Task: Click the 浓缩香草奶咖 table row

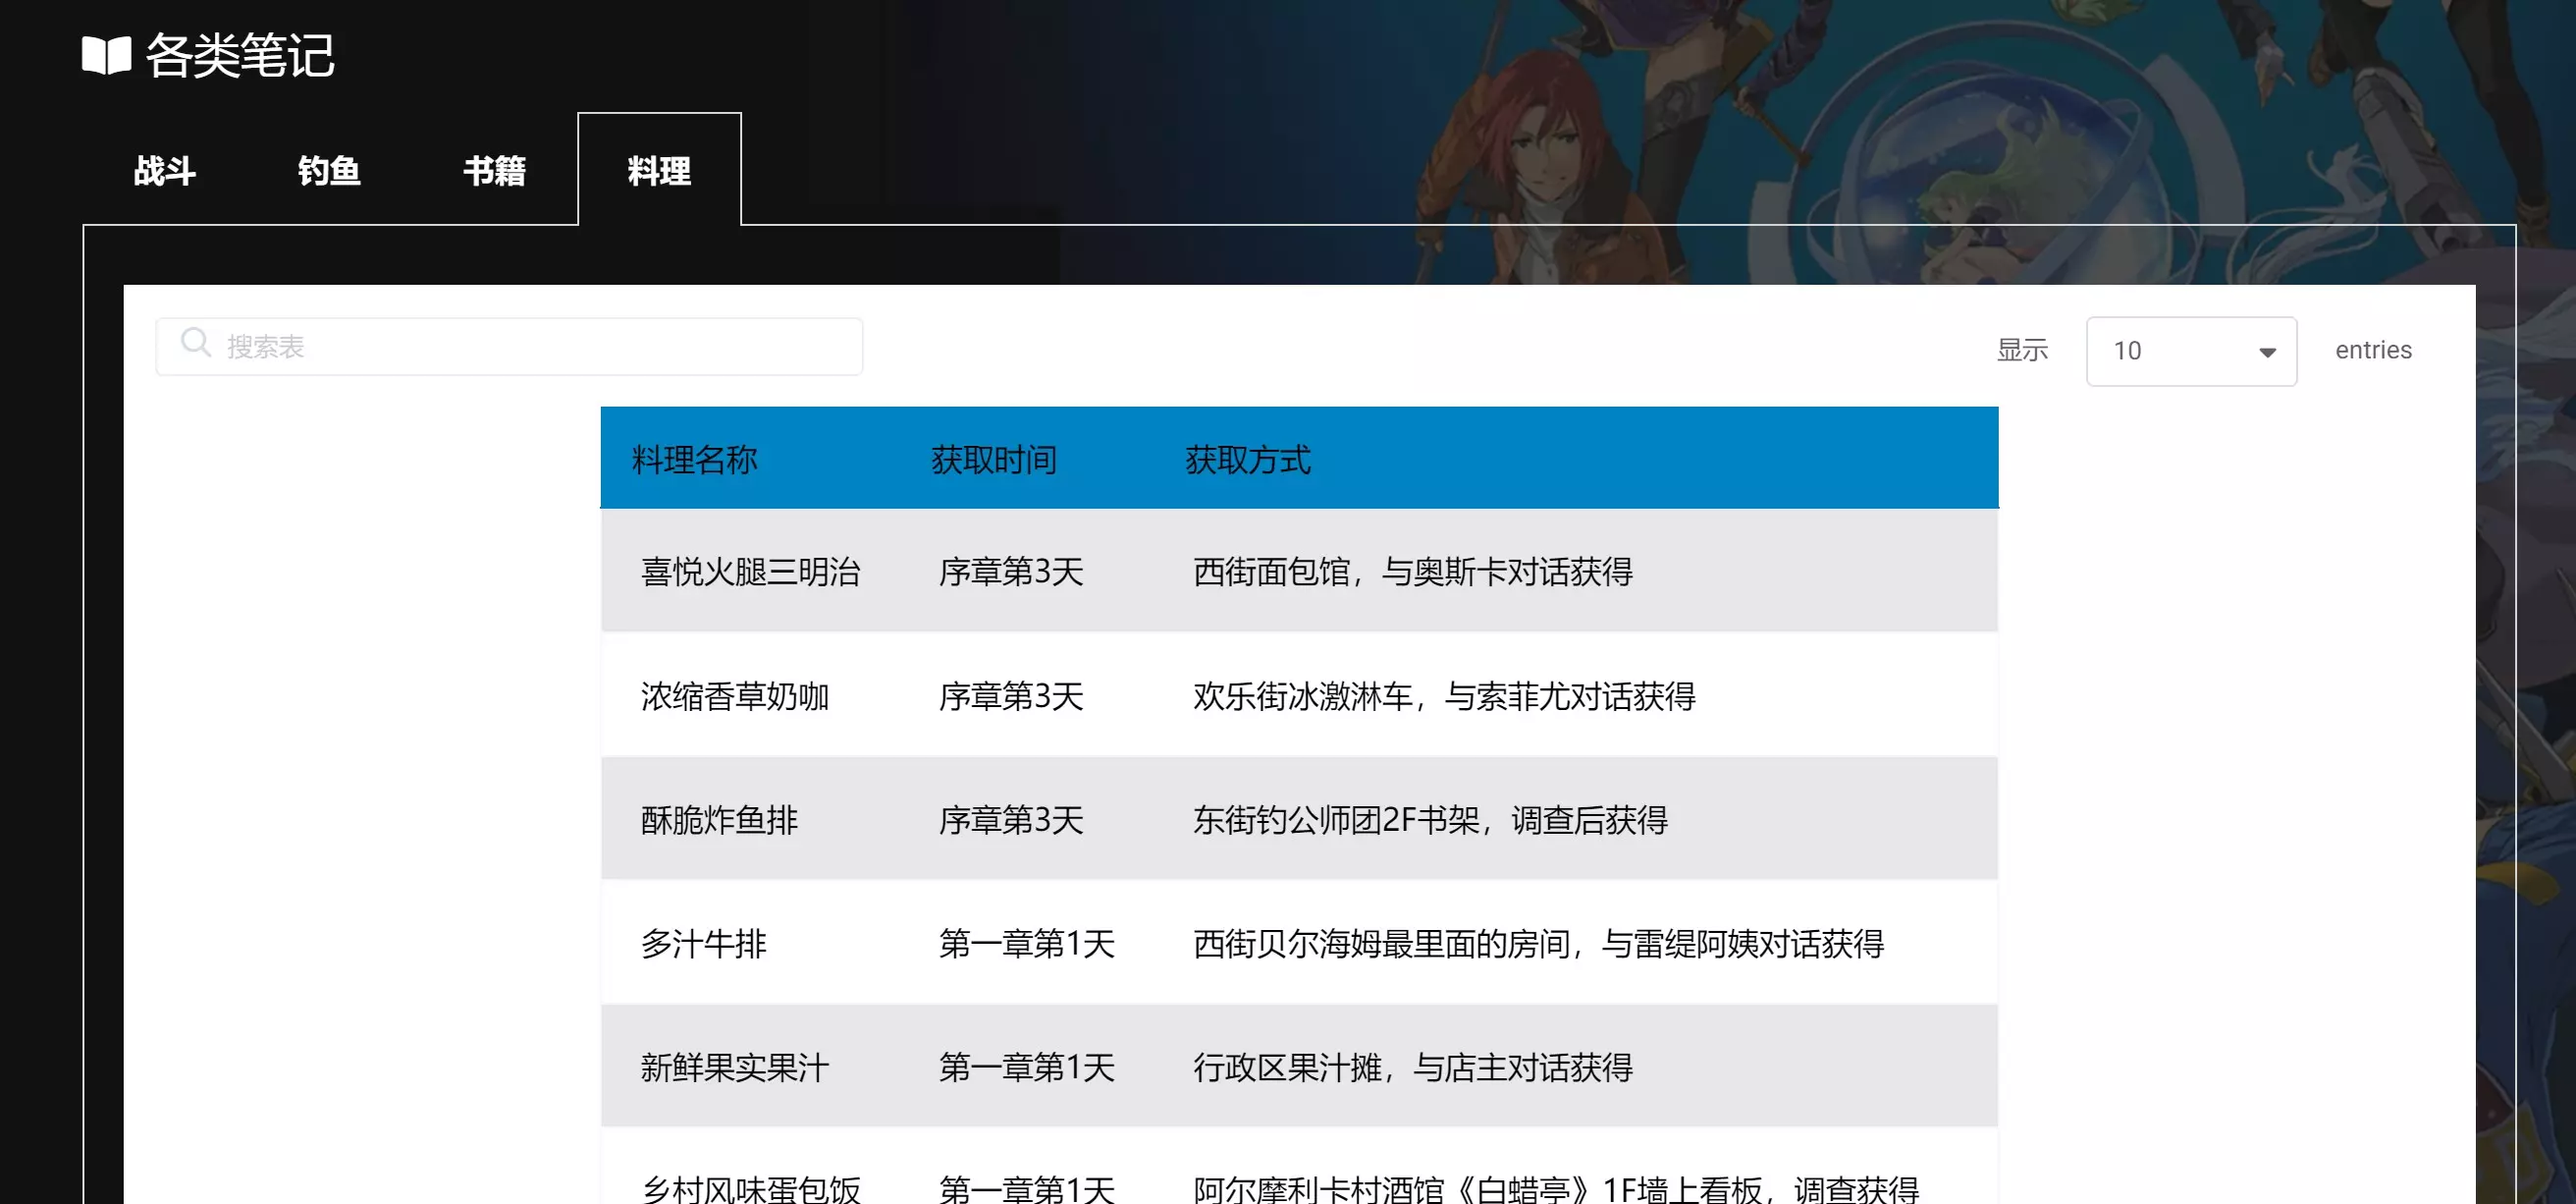Action: (735, 696)
